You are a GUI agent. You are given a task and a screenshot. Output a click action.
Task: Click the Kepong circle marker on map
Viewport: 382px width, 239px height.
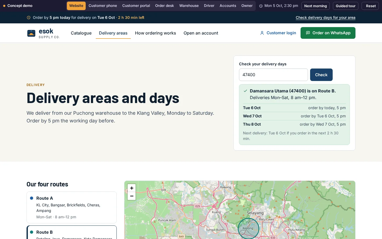pyautogui.click(x=248, y=228)
